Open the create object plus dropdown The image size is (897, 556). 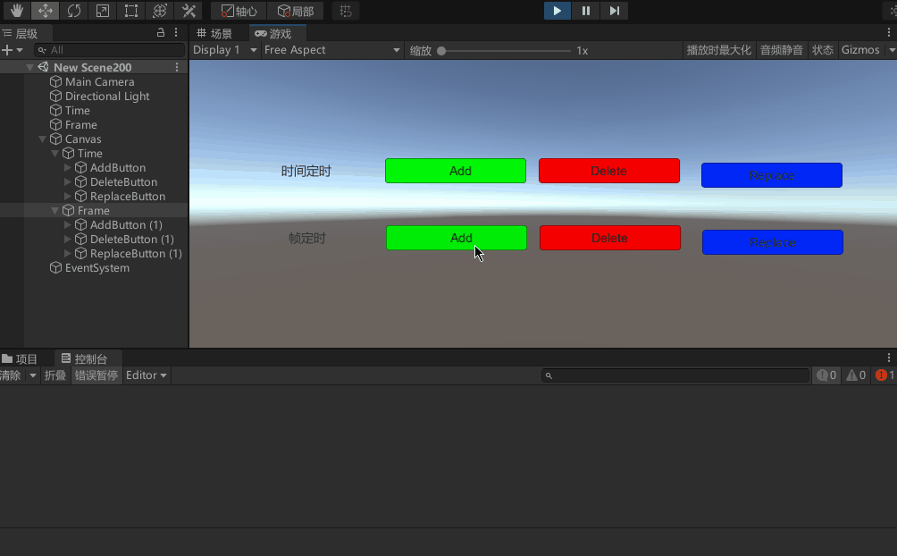point(12,50)
